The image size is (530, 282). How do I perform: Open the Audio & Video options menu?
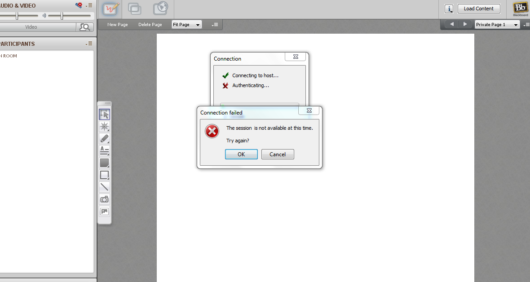pyautogui.click(x=89, y=5)
